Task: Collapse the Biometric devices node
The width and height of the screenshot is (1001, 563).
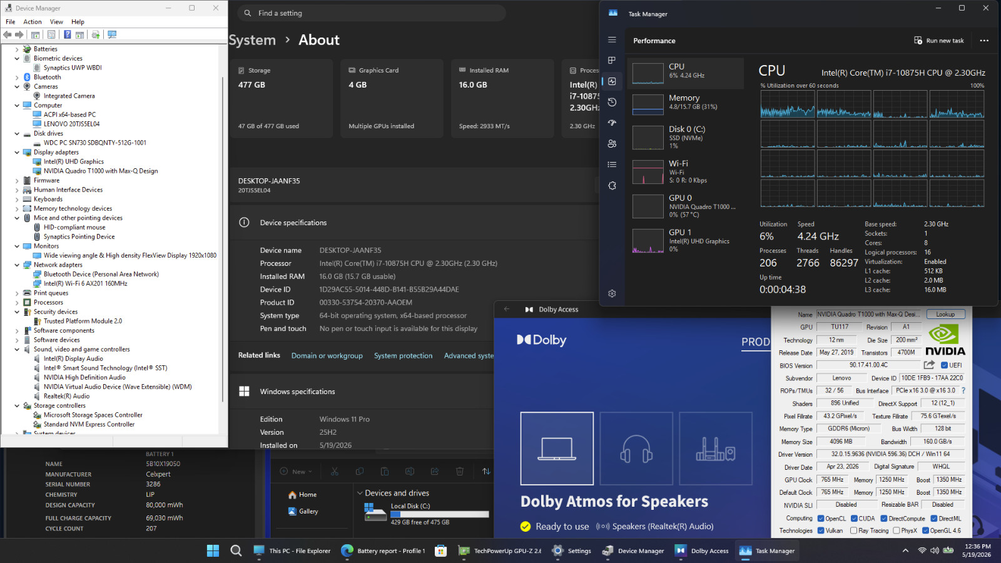Action: [x=17, y=58]
